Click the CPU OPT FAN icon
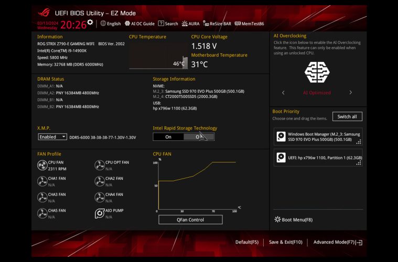This screenshot has width=398, height=262. coord(100,166)
